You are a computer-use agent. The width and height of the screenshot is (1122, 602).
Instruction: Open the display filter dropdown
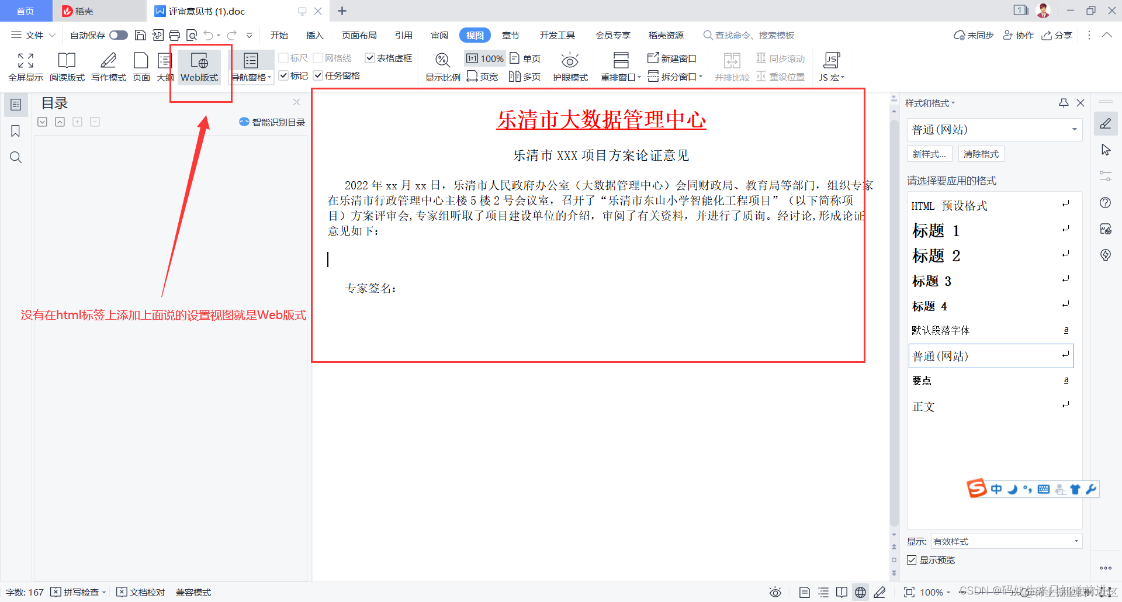(1006, 541)
